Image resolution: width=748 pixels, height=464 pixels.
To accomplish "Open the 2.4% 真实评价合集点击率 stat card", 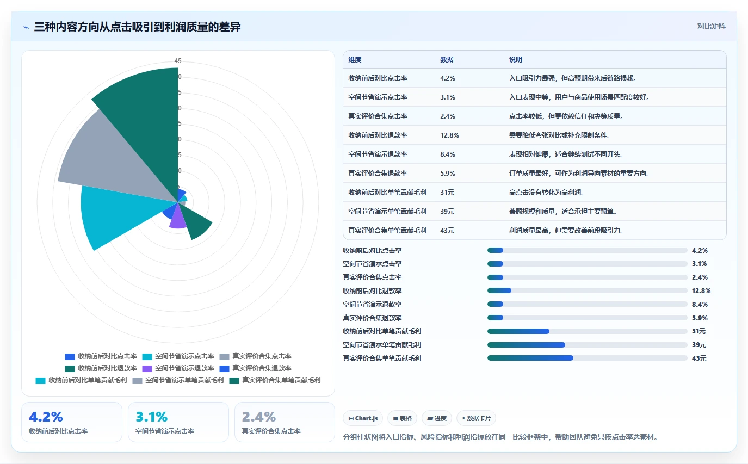I will [285, 422].
